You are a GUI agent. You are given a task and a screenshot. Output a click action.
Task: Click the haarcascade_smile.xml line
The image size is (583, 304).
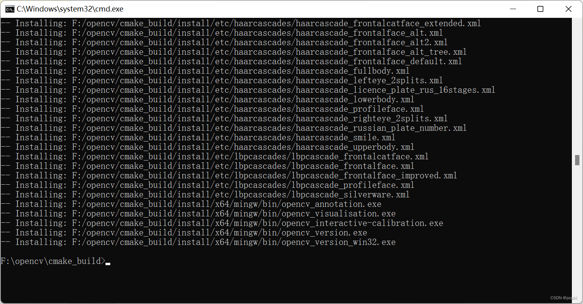[x=198, y=138]
